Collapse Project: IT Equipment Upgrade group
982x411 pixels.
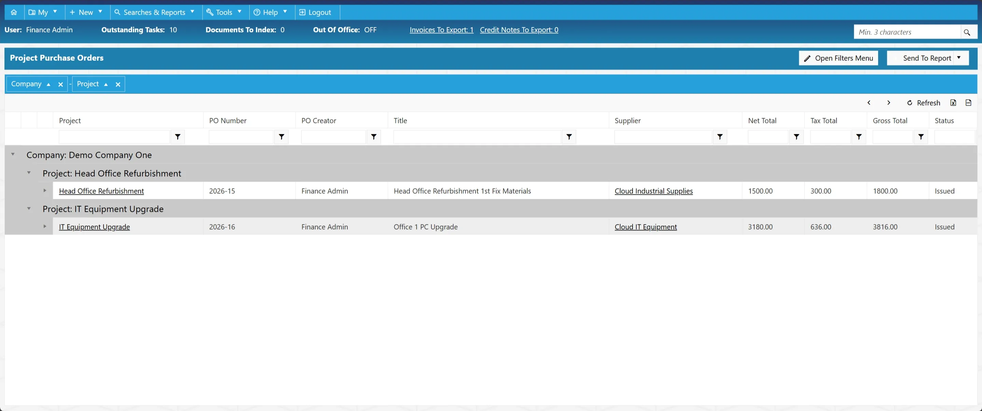click(x=29, y=208)
